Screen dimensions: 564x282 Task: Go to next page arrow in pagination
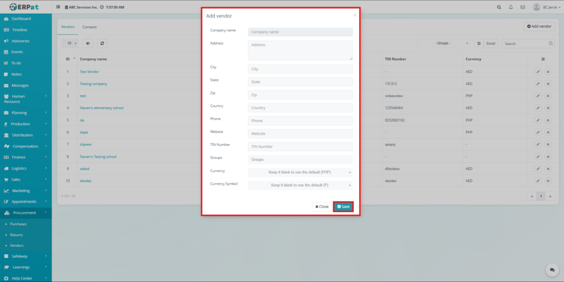[550, 196]
